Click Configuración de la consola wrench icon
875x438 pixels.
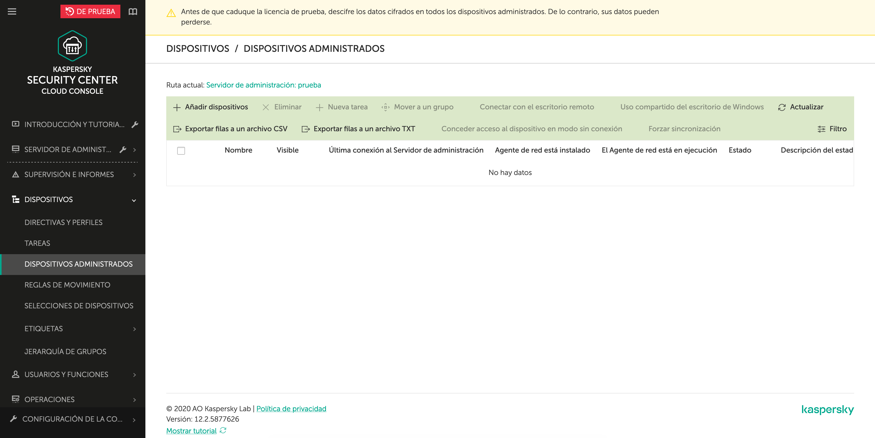14,419
